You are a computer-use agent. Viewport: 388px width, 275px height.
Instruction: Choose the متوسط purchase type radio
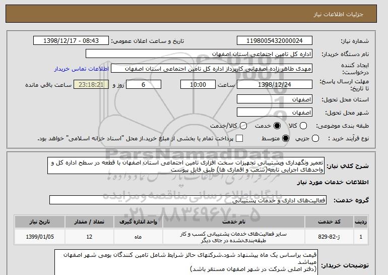pyautogui.click(x=286, y=138)
